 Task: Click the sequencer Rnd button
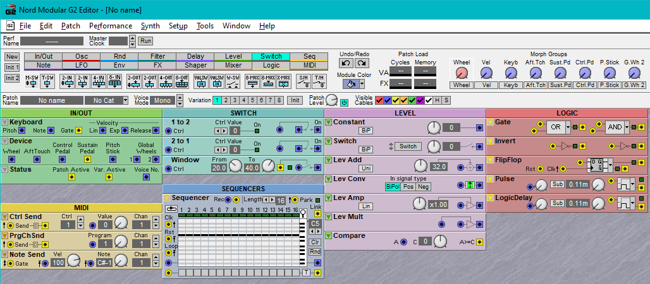click(315, 252)
